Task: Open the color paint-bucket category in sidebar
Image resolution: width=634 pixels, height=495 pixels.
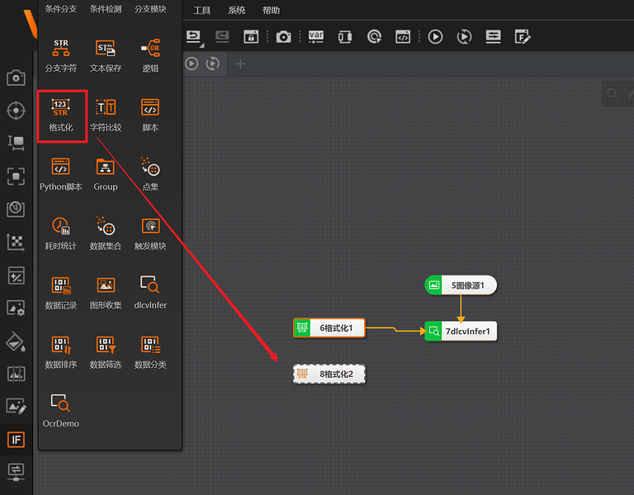Action: [x=17, y=342]
